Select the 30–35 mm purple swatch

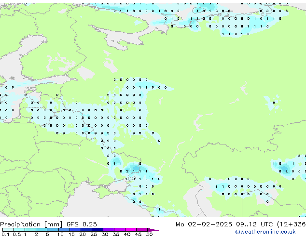tap(108, 230)
